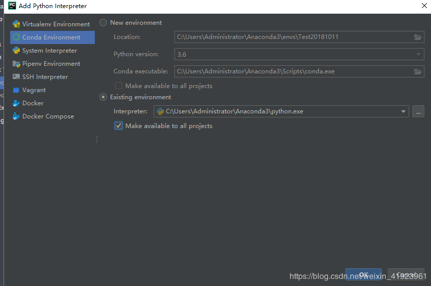
Task: Open SSH Interpreter settings
Action: 53,77
